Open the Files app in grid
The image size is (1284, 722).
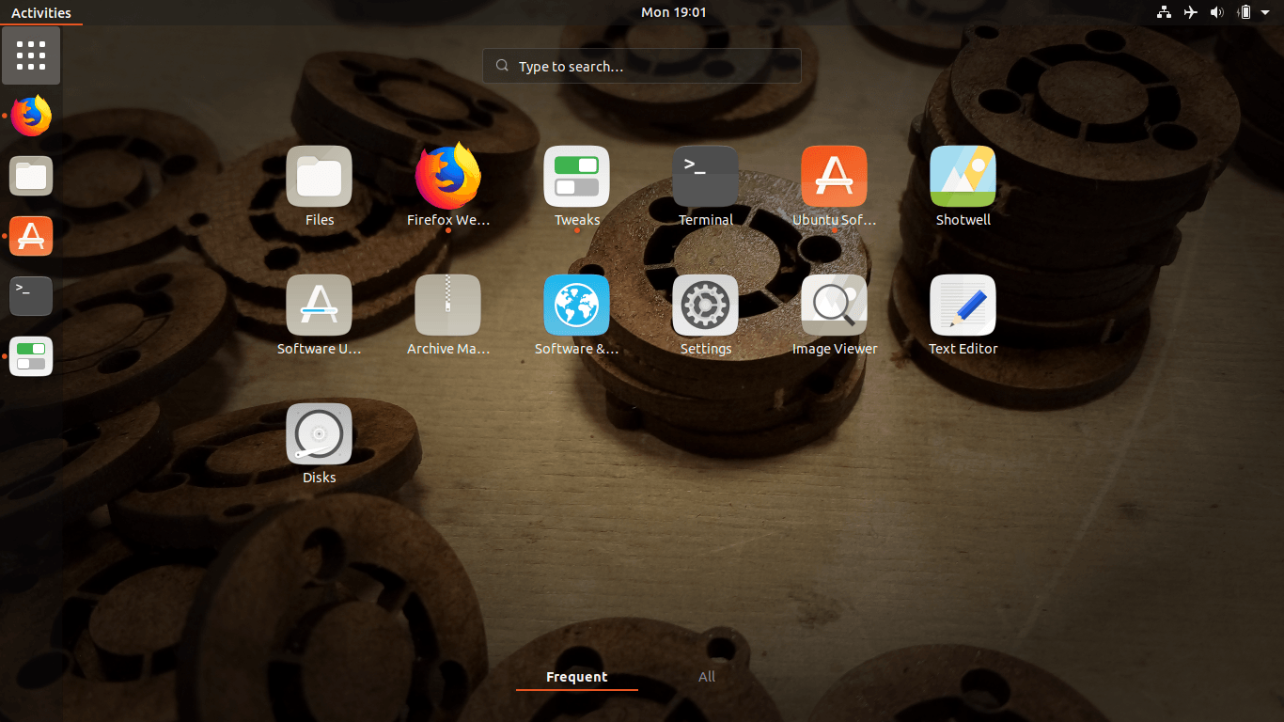pyautogui.click(x=319, y=177)
